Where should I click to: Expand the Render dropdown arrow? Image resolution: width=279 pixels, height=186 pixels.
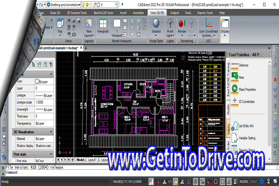[182, 36]
